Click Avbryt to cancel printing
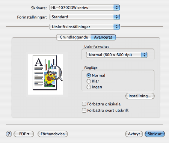This screenshot has height=143, width=169. 134,134
